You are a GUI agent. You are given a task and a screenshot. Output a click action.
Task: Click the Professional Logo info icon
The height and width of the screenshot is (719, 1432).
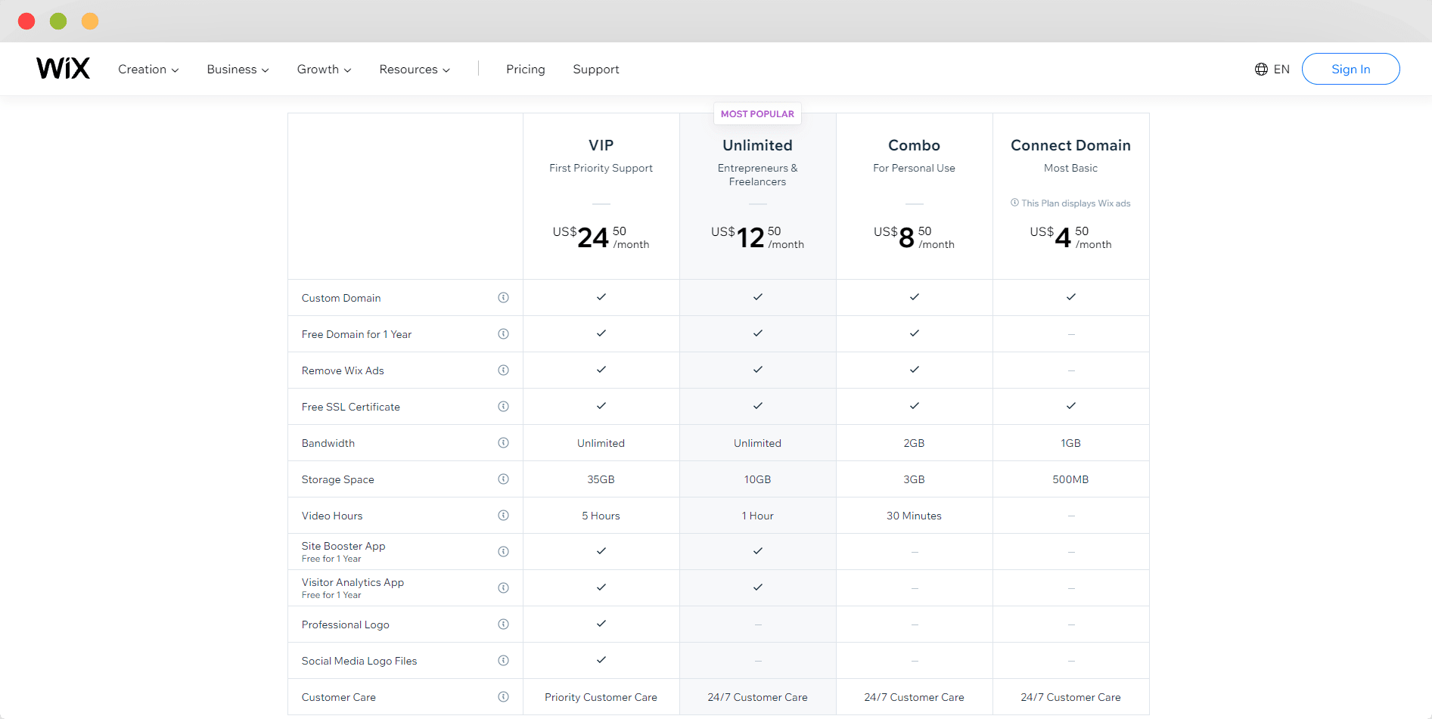point(503,624)
